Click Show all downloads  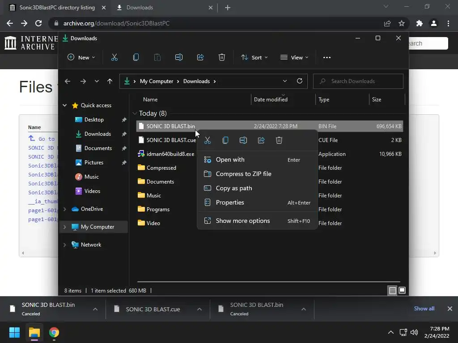tap(424, 309)
